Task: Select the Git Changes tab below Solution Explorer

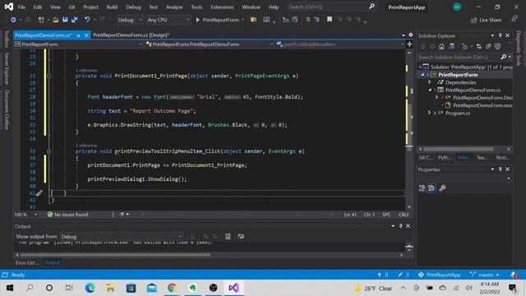Action: tap(426, 157)
